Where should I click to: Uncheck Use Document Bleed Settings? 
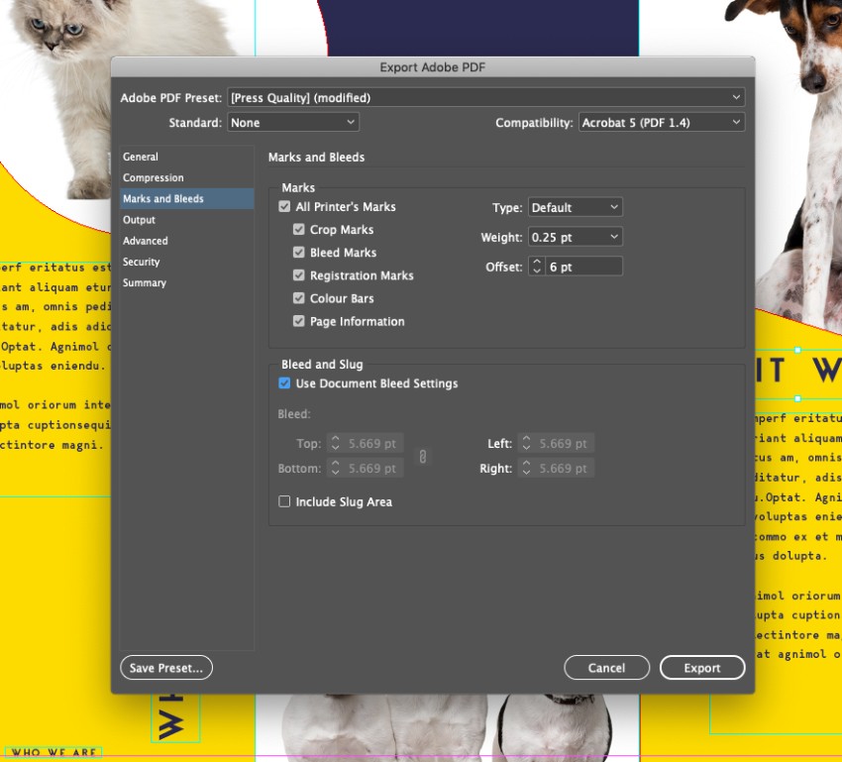(x=284, y=382)
